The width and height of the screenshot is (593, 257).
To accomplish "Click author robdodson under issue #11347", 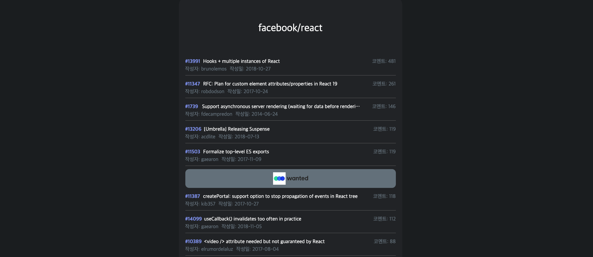I will 213,91.
